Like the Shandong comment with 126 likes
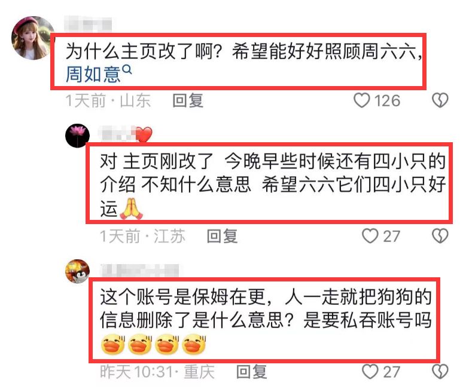Image resolution: width=466 pixels, height=392 pixels. tap(362, 100)
